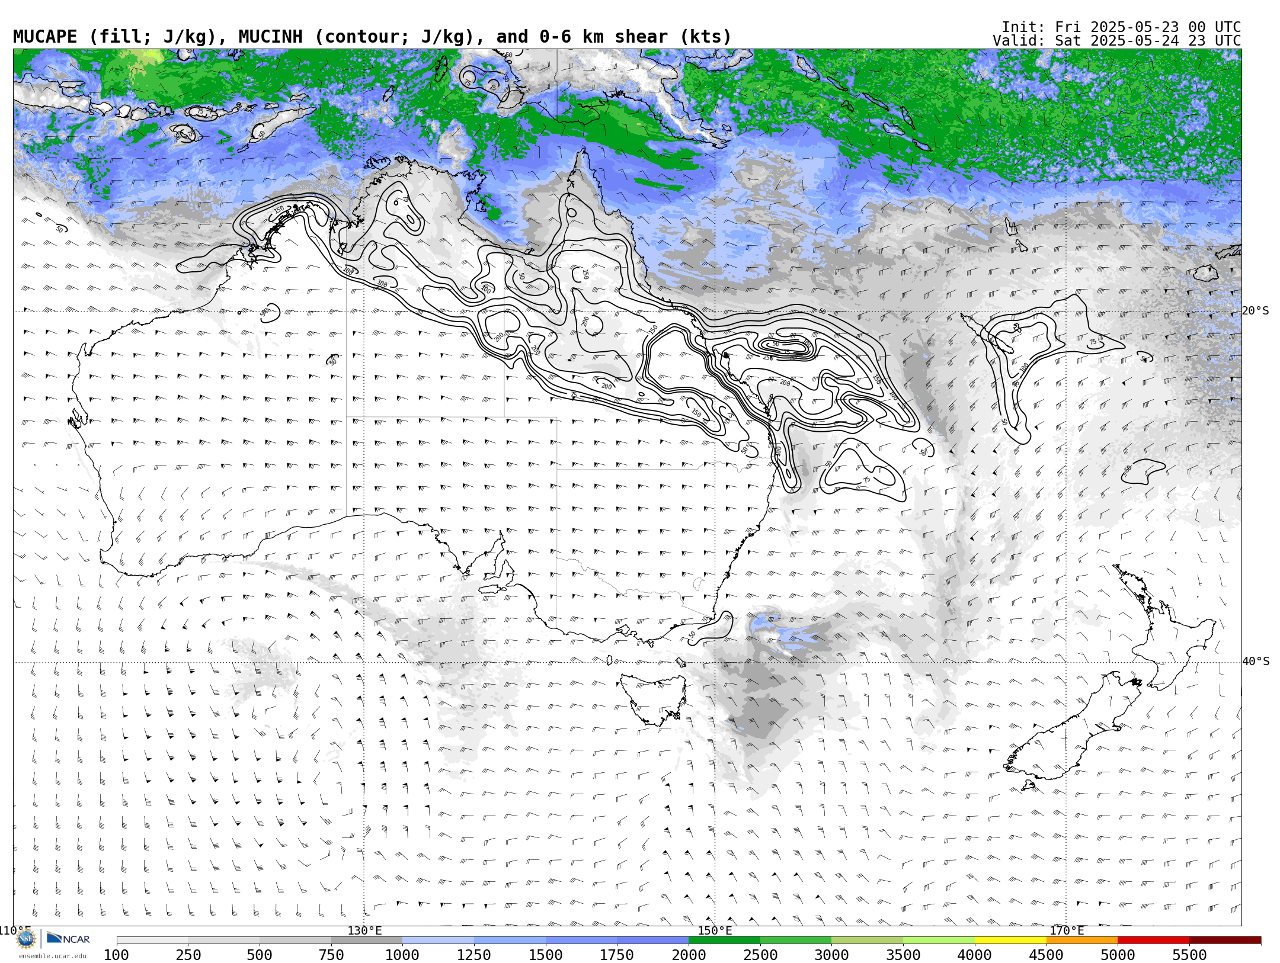Click the 170°E longitude label
Image resolution: width=1280 pixels, height=963 pixels.
[x=1067, y=930]
